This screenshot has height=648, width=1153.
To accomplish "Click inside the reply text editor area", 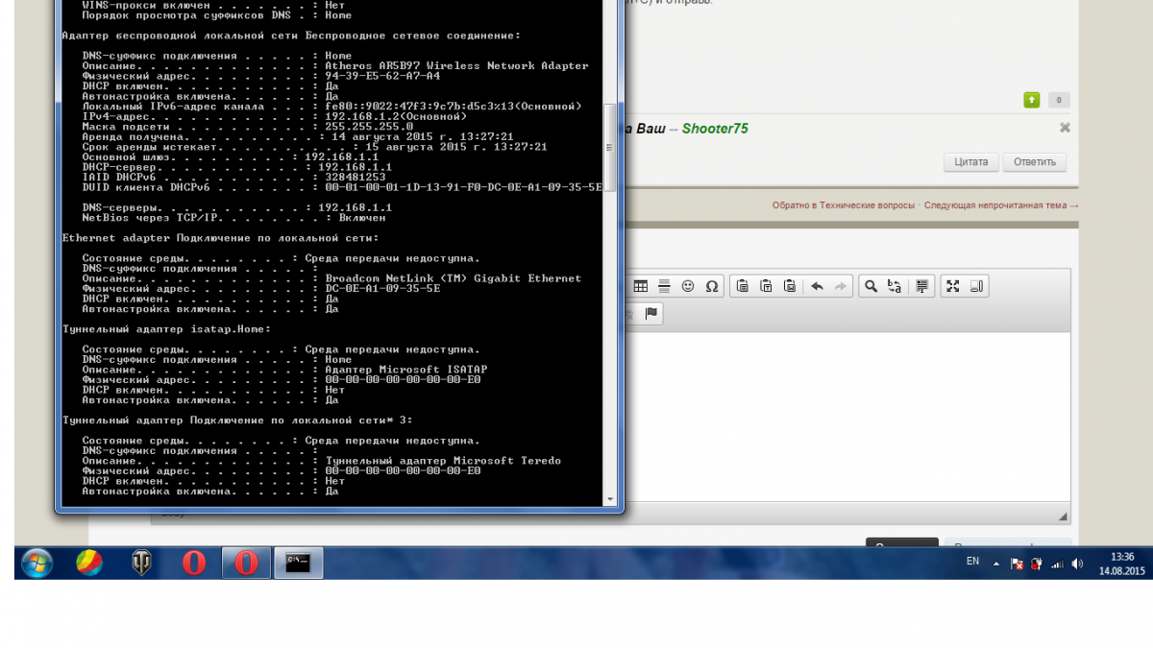I will pyautogui.click(x=846, y=413).
